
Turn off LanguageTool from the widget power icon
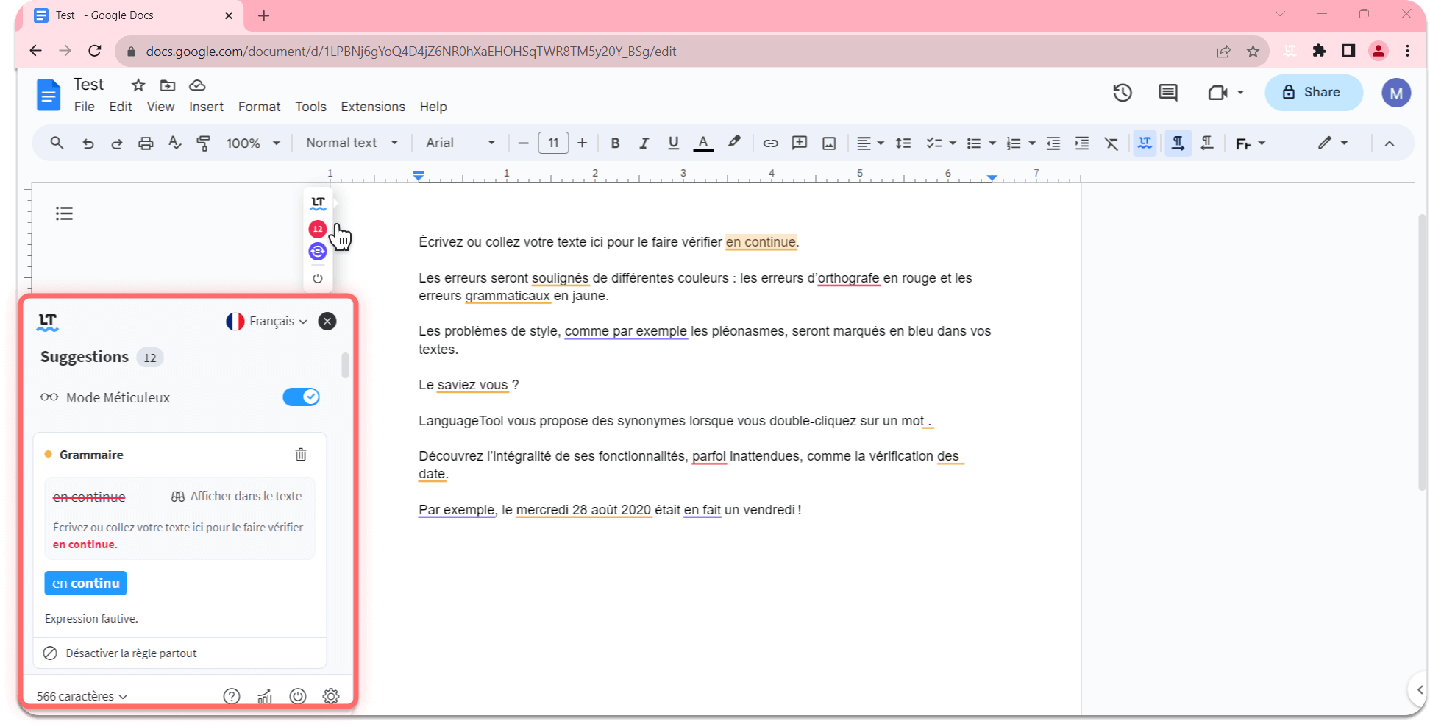(x=318, y=279)
